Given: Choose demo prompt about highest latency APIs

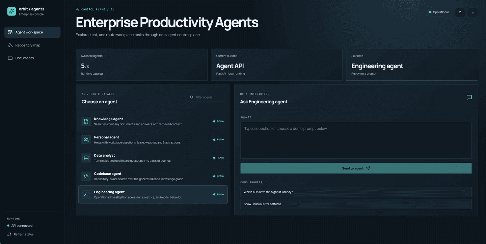Looking at the screenshot, I should [356, 192].
